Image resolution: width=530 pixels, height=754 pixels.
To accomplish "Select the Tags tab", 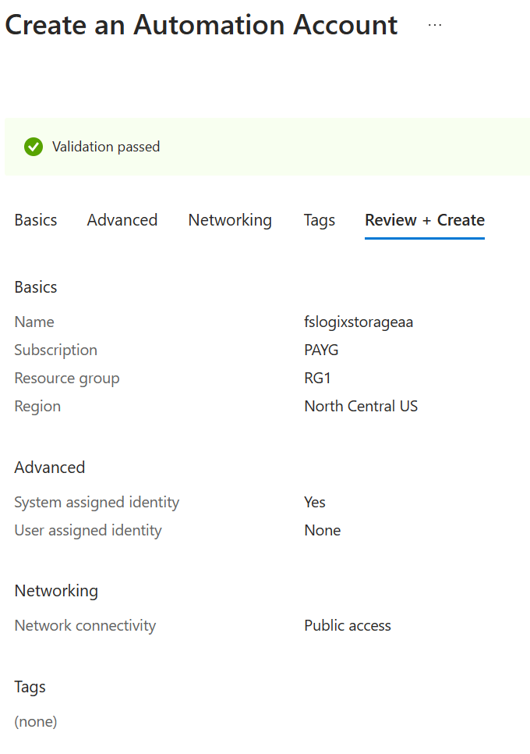I will point(320,220).
